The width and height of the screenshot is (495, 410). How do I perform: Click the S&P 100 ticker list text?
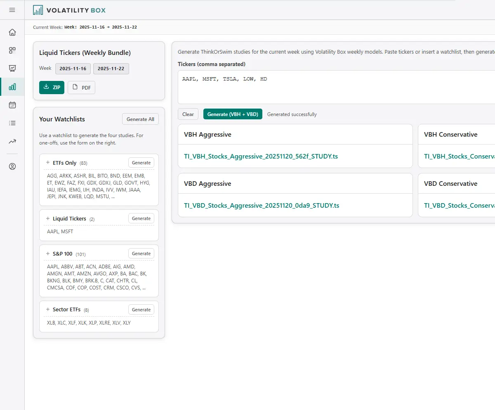pos(97,277)
